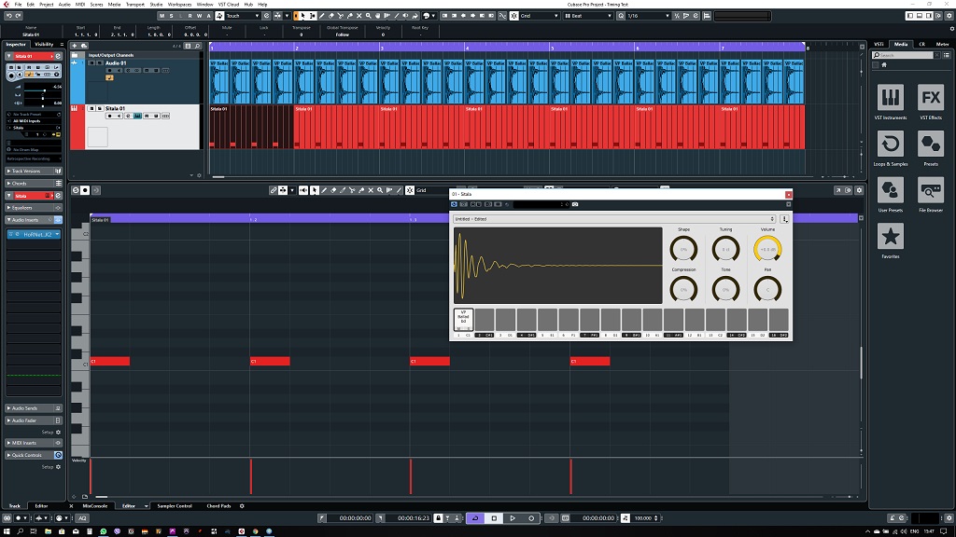The height and width of the screenshot is (537, 956).
Task: Toggle global Read R automation button
Action: tap(190, 16)
